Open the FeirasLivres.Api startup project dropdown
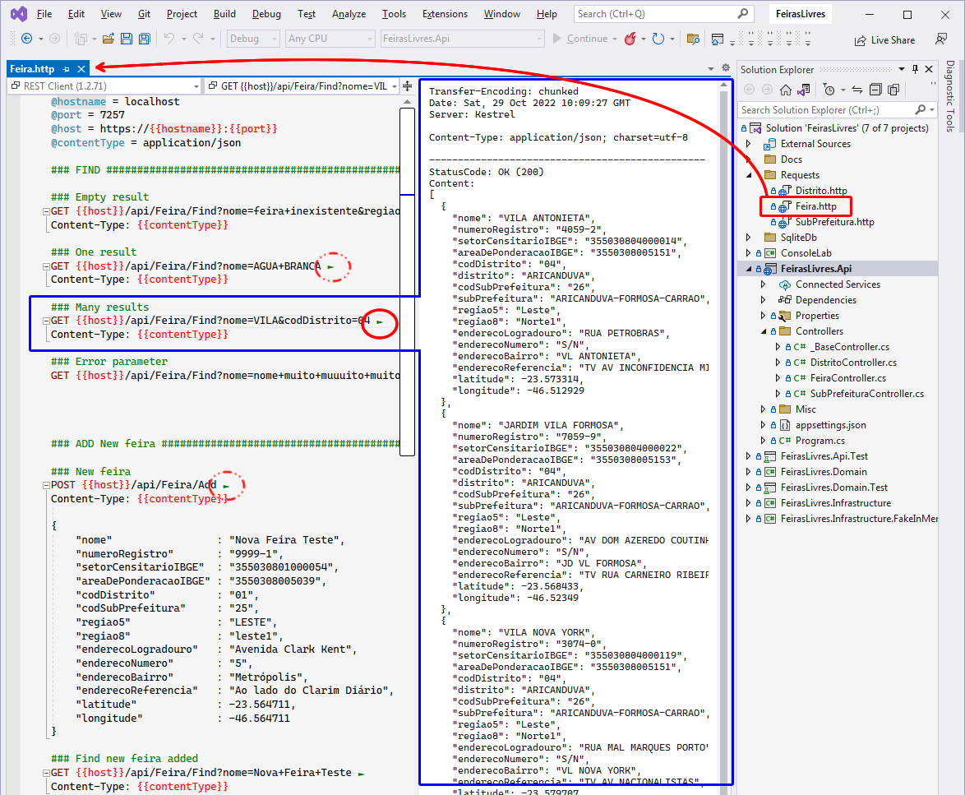This screenshot has width=965, height=795. pyautogui.click(x=462, y=39)
